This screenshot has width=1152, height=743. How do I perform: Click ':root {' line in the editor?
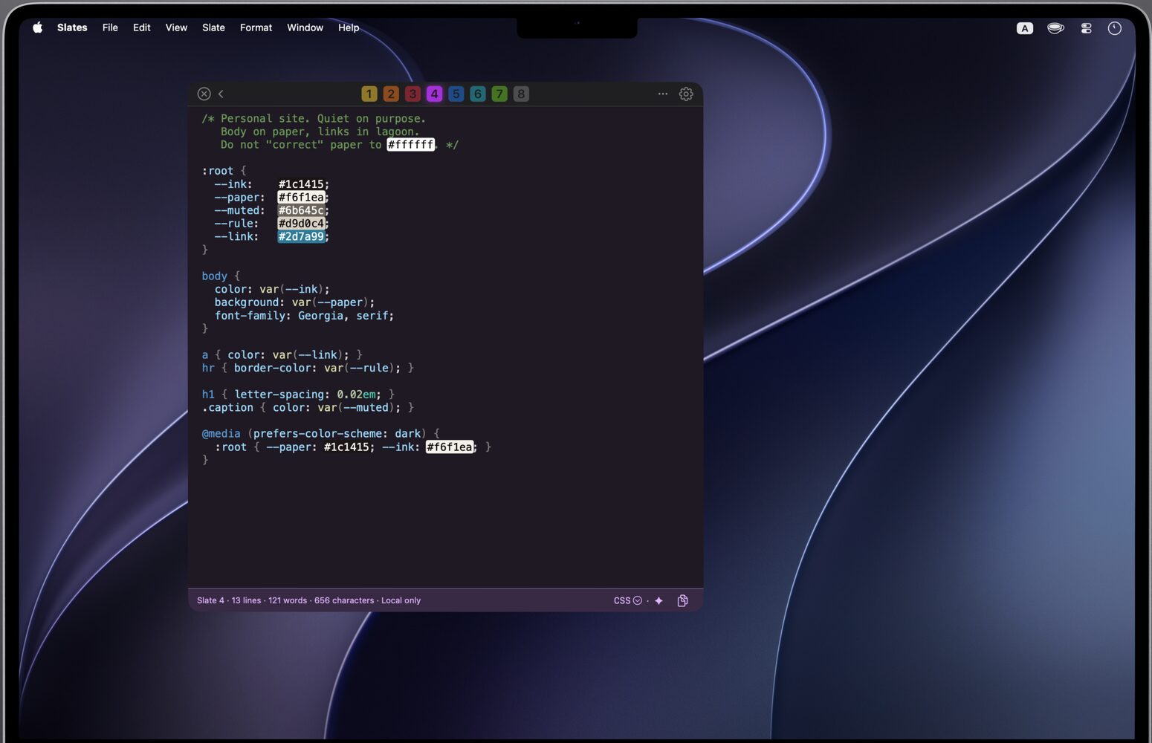click(224, 171)
